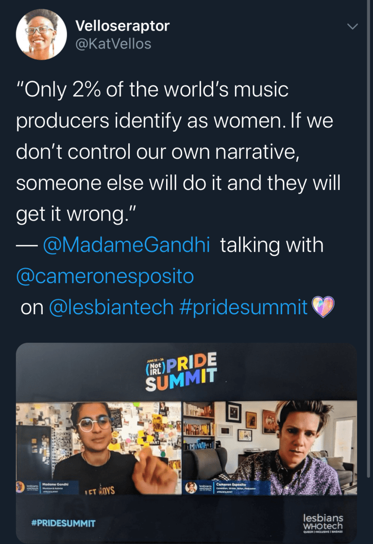The height and width of the screenshot is (544, 373).
Task: Open the @MadameGandhi mention link
Action: point(126,245)
